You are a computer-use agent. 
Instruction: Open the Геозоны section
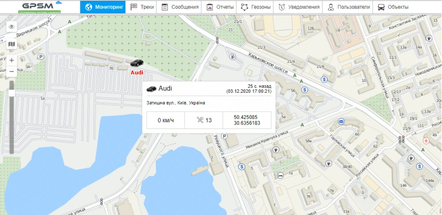pos(255,7)
